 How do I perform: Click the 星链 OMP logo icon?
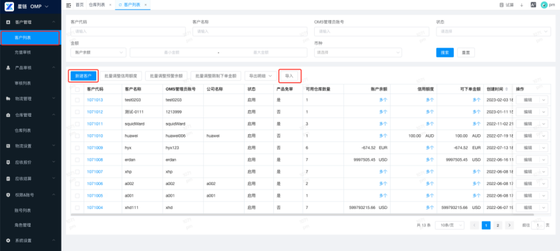click(x=9, y=7)
